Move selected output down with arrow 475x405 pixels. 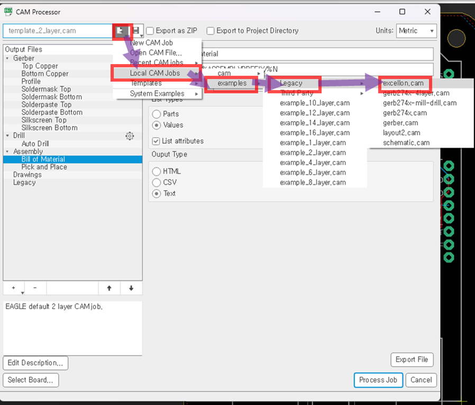pyautogui.click(x=131, y=288)
